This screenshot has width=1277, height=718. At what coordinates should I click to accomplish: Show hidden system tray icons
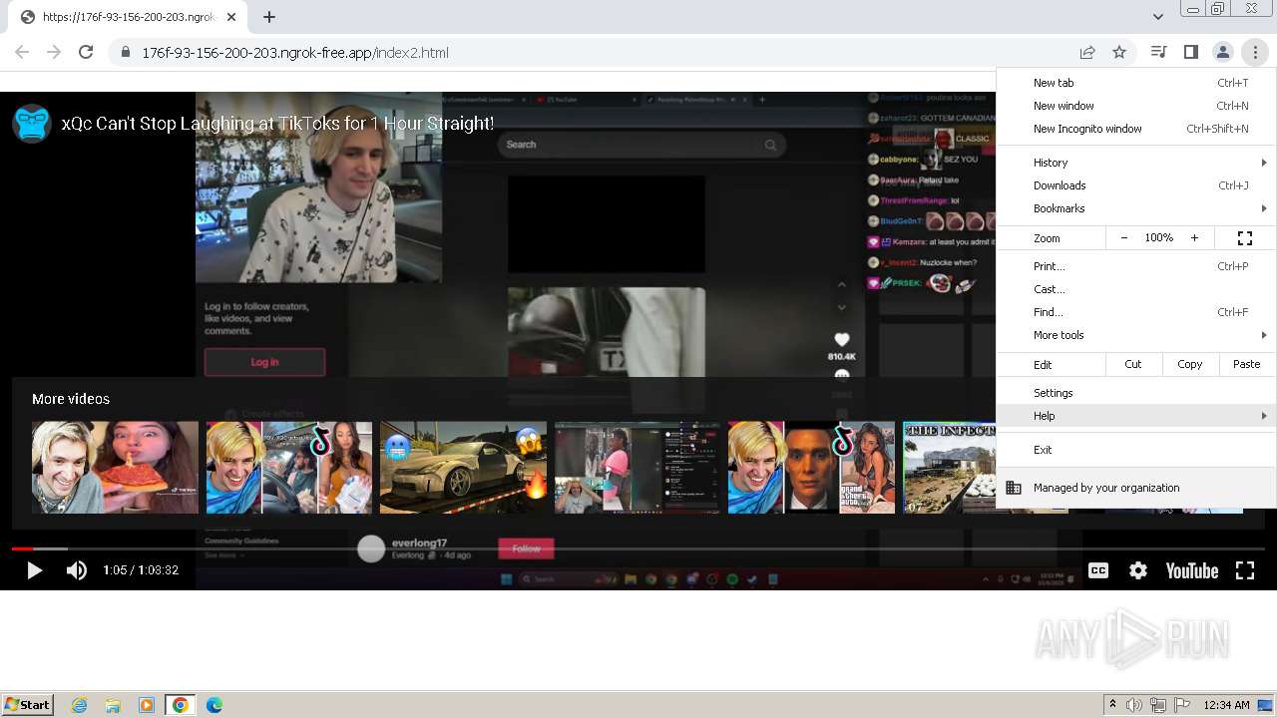coord(1112,705)
